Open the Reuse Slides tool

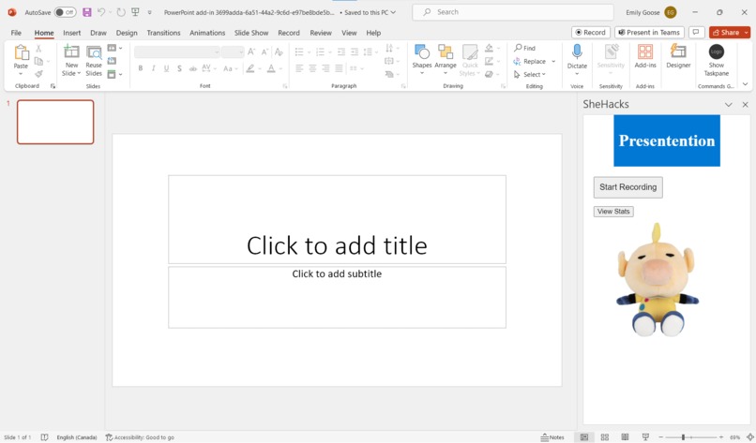point(94,61)
